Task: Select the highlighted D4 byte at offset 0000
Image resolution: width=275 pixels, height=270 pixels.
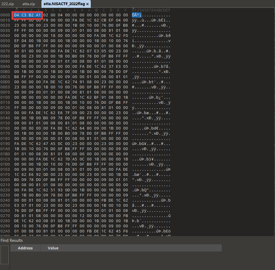Action: (16, 15)
